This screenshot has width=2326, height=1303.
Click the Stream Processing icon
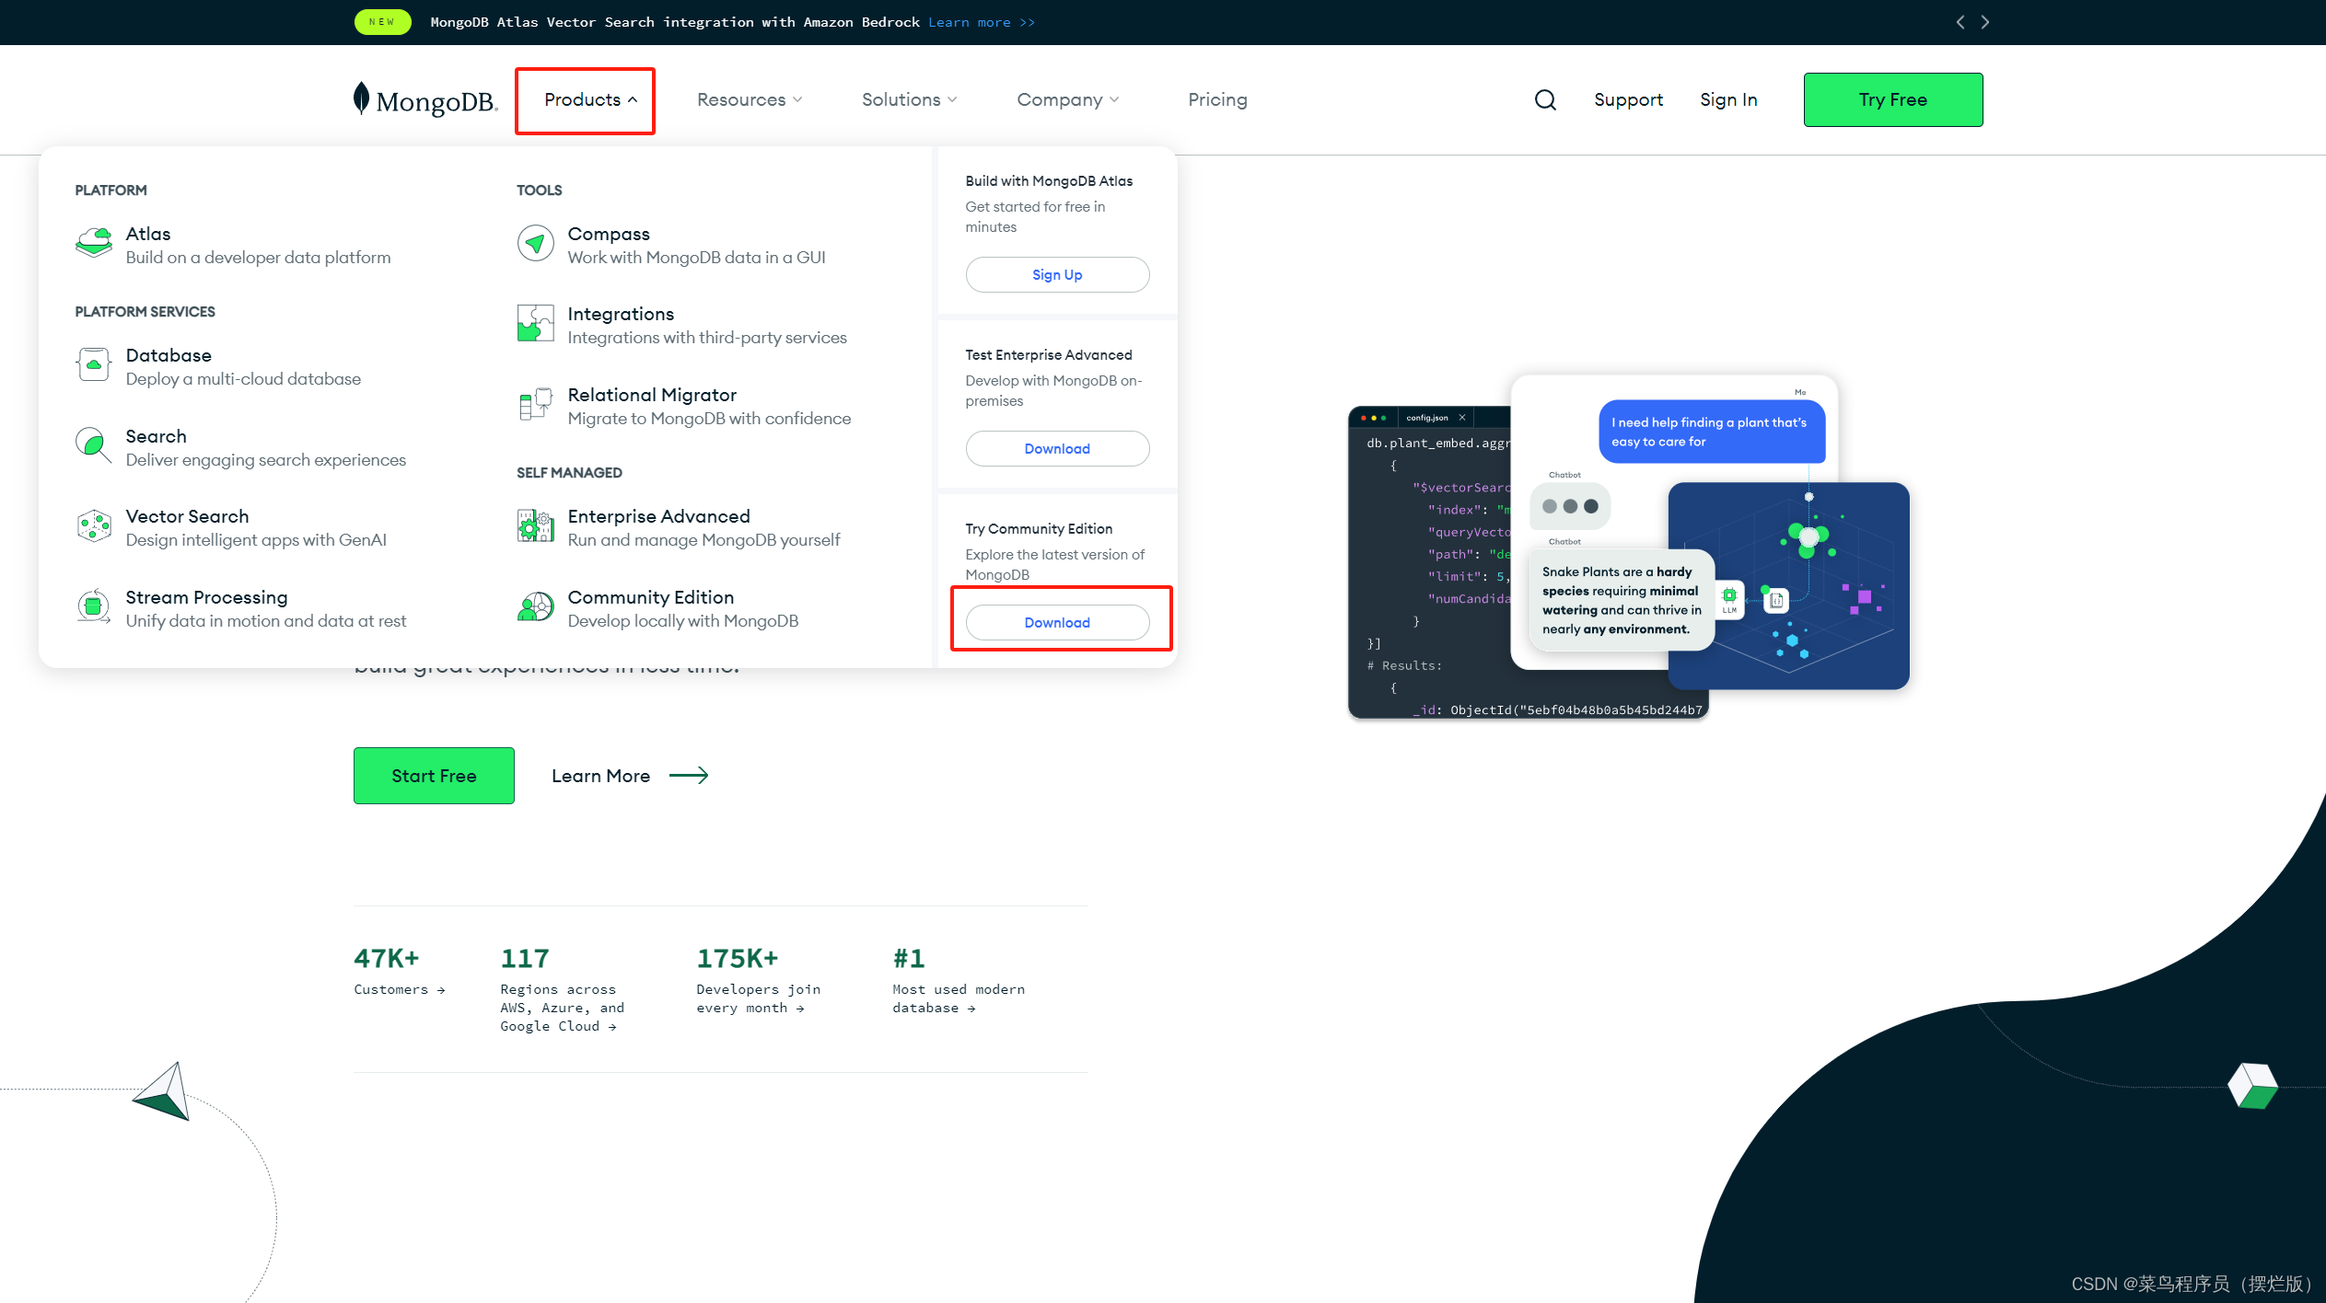pyautogui.click(x=93, y=607)
